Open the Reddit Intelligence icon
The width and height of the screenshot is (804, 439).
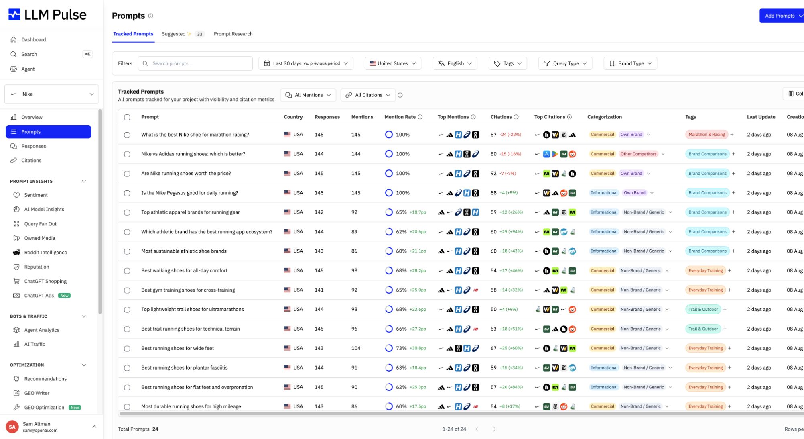click(16, 252)
